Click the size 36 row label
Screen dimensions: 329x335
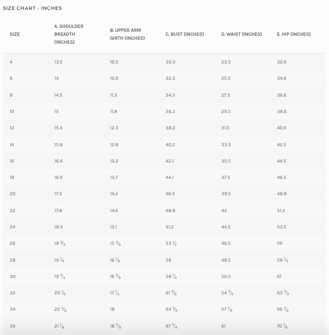12,326
